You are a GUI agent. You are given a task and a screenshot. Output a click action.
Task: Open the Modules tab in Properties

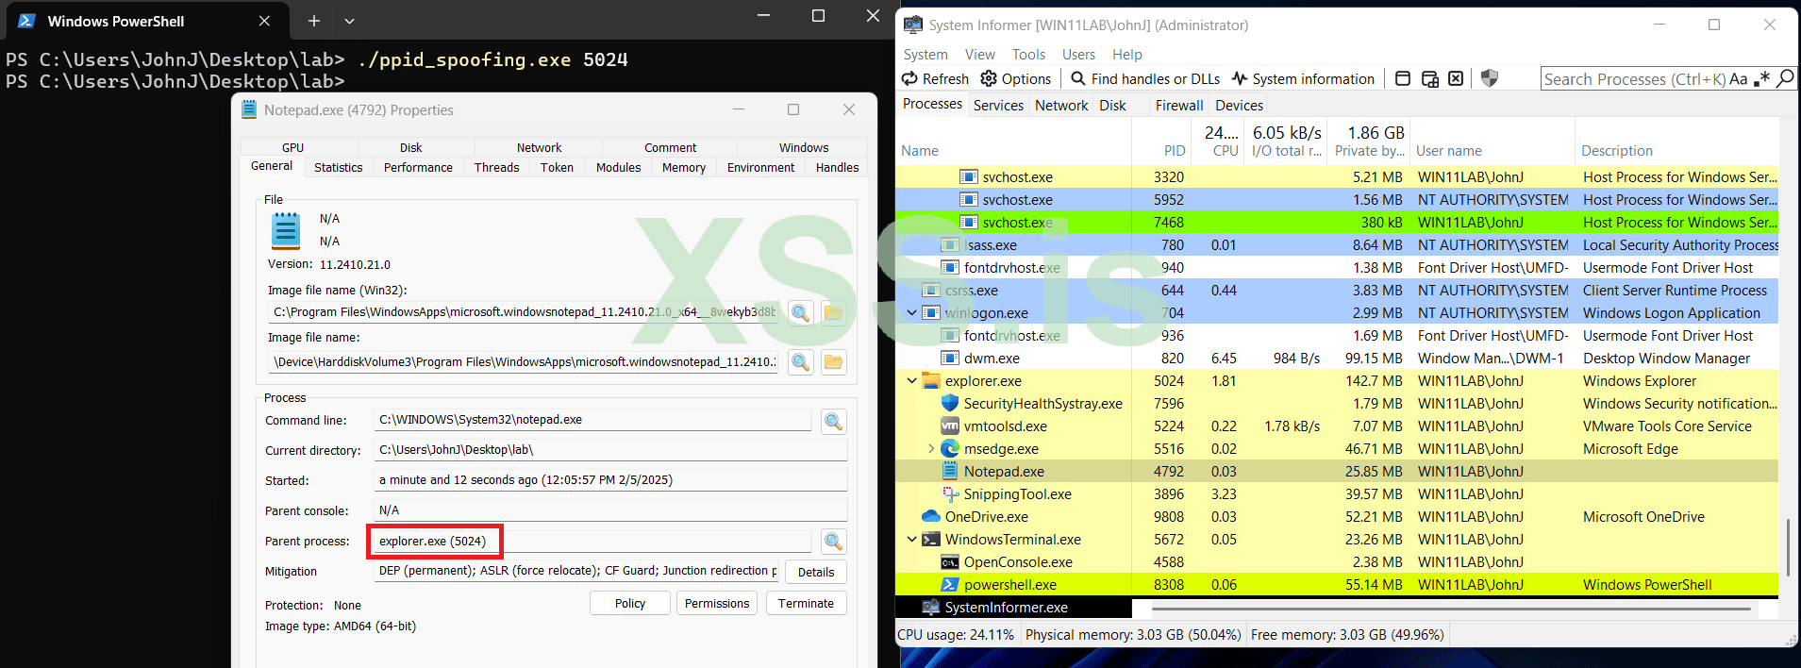(x=618, y=167)
